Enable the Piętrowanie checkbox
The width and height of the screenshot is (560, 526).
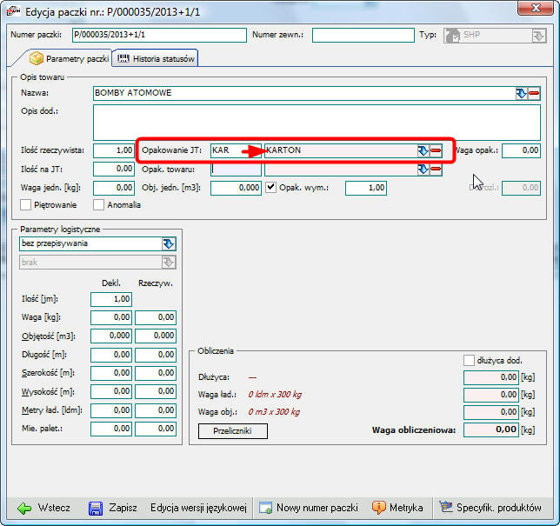tap(25, 205)
